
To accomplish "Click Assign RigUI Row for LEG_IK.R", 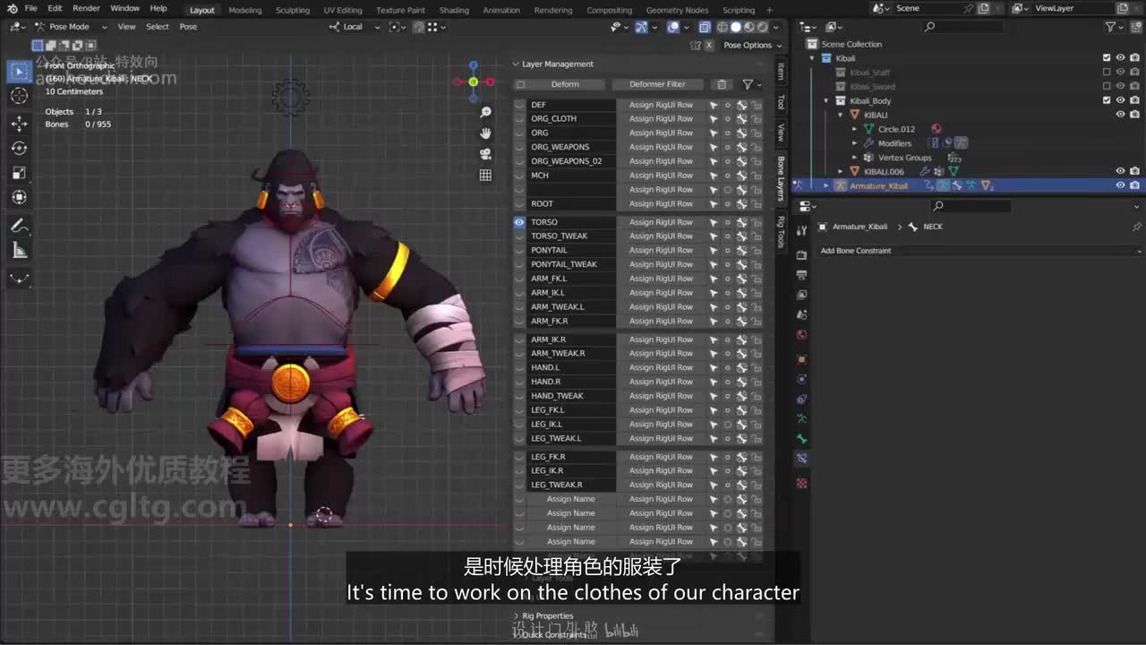I will 661,471.
